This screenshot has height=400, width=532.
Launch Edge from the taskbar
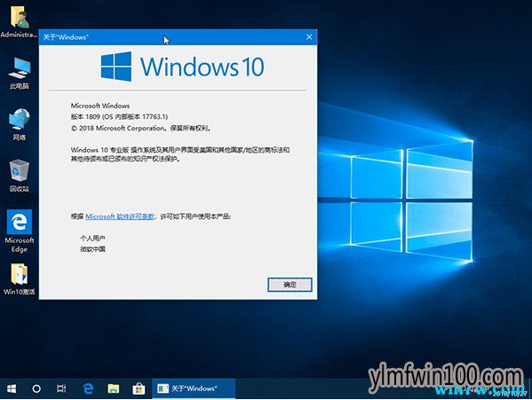88,388
